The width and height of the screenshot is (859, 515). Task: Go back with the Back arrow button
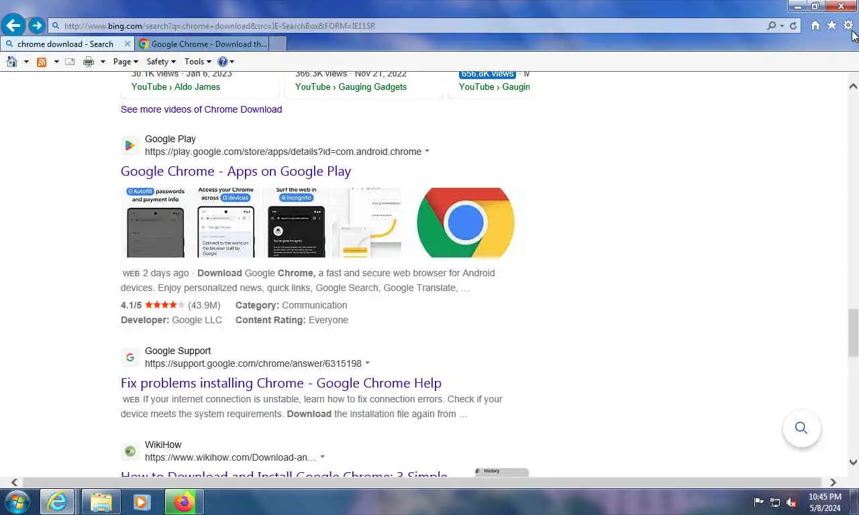[x=13, y=25]
